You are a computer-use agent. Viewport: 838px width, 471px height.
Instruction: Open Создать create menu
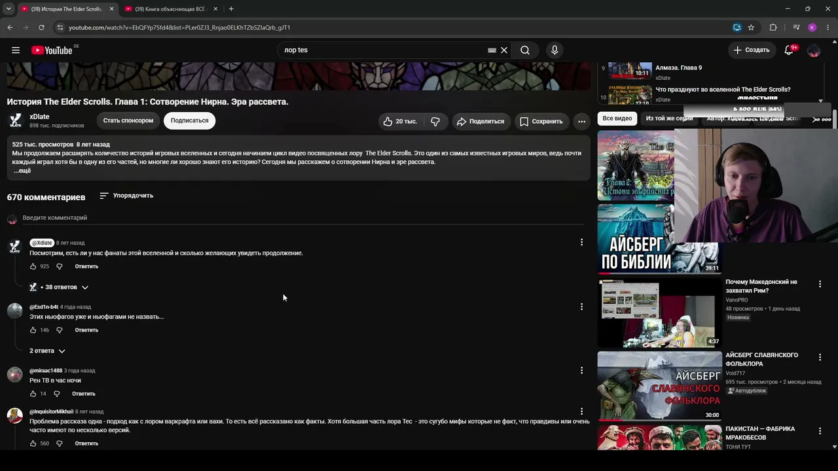[x=752, y=50]
